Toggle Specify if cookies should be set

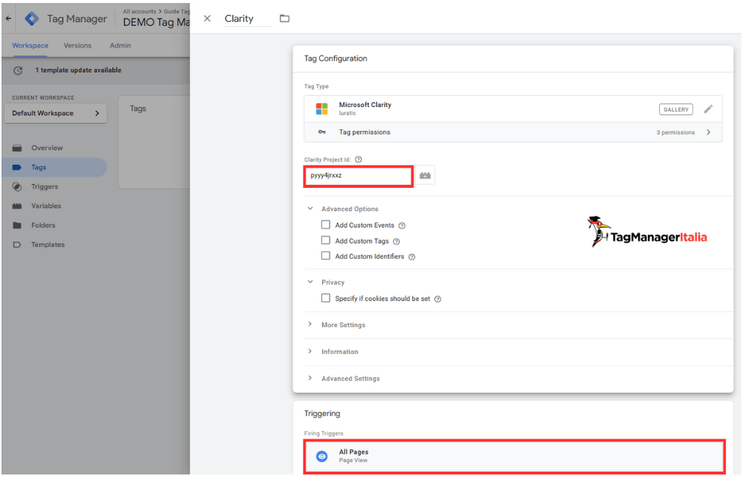(325, 298)
